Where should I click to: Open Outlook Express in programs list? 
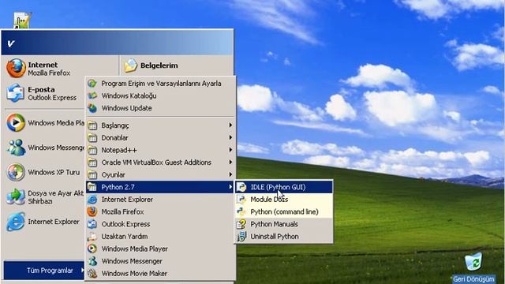click(160, 224)
